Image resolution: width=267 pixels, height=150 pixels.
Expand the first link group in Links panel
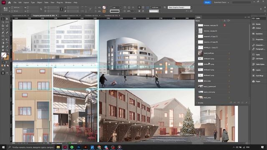tap(196, 25)
